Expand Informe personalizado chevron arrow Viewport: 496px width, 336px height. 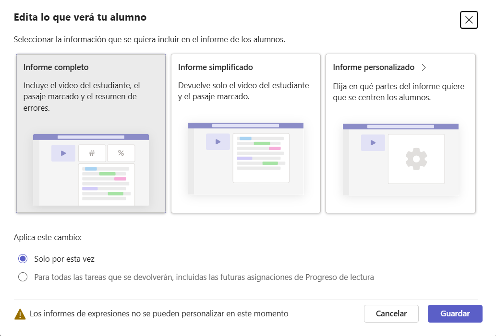[x=424, y=68]
